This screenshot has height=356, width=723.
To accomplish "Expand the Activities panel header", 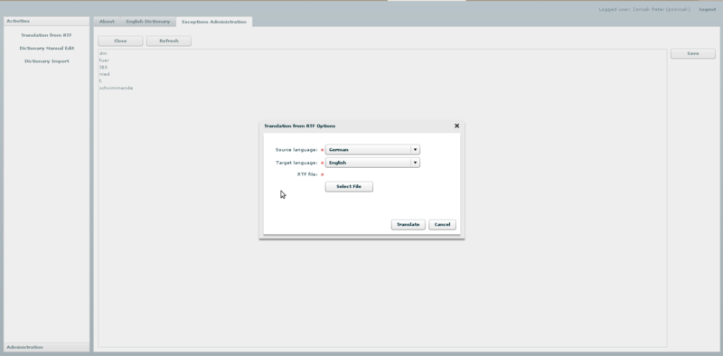I will (x=47, y=21).
